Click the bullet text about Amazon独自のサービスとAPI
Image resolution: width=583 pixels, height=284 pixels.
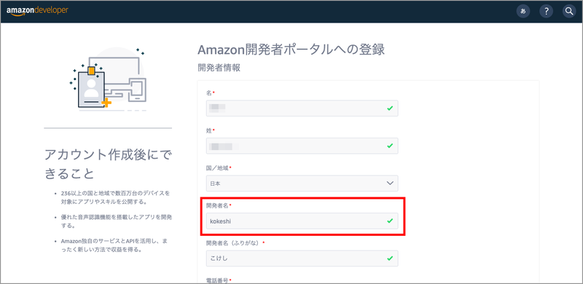tap(114, 245)
